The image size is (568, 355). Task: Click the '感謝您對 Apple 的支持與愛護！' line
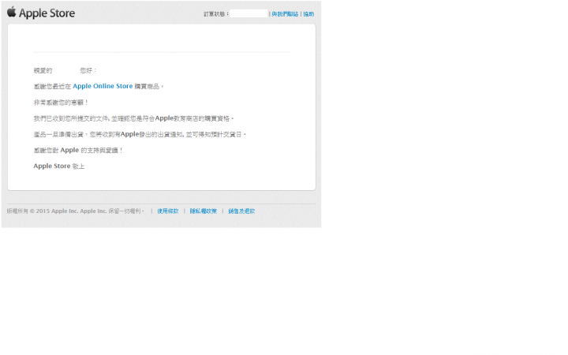pyautogui.click(x=78, y=151)
